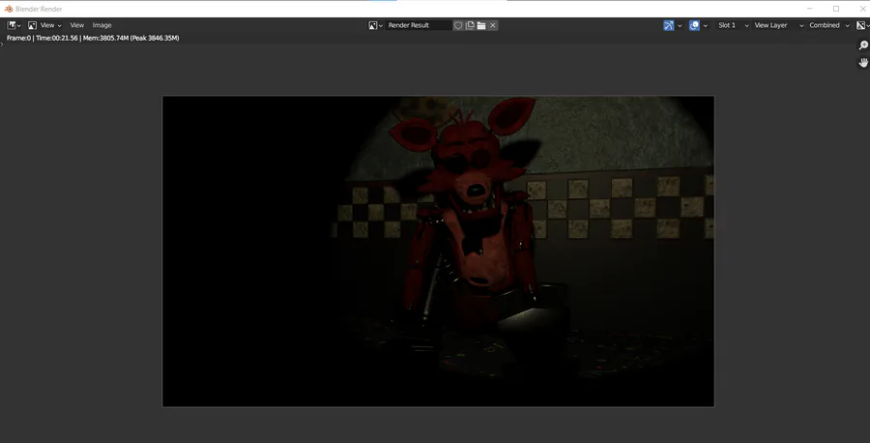Open the View menu

(x=76, y=25)
